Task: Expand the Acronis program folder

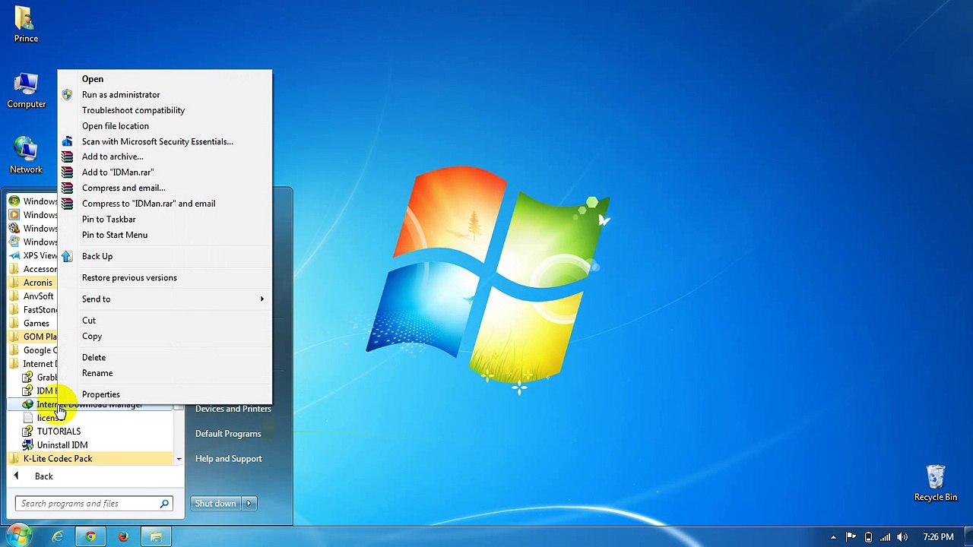Action: tap(33, 283)
